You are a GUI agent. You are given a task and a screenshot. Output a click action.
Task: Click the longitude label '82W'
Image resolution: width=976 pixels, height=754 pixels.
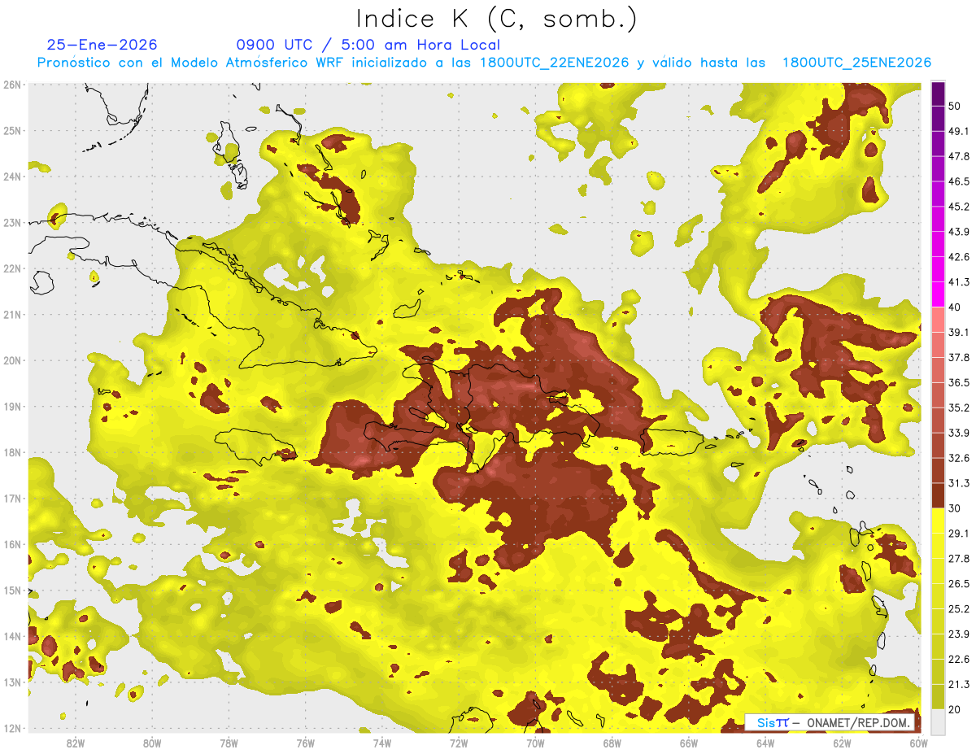(76, 743)
